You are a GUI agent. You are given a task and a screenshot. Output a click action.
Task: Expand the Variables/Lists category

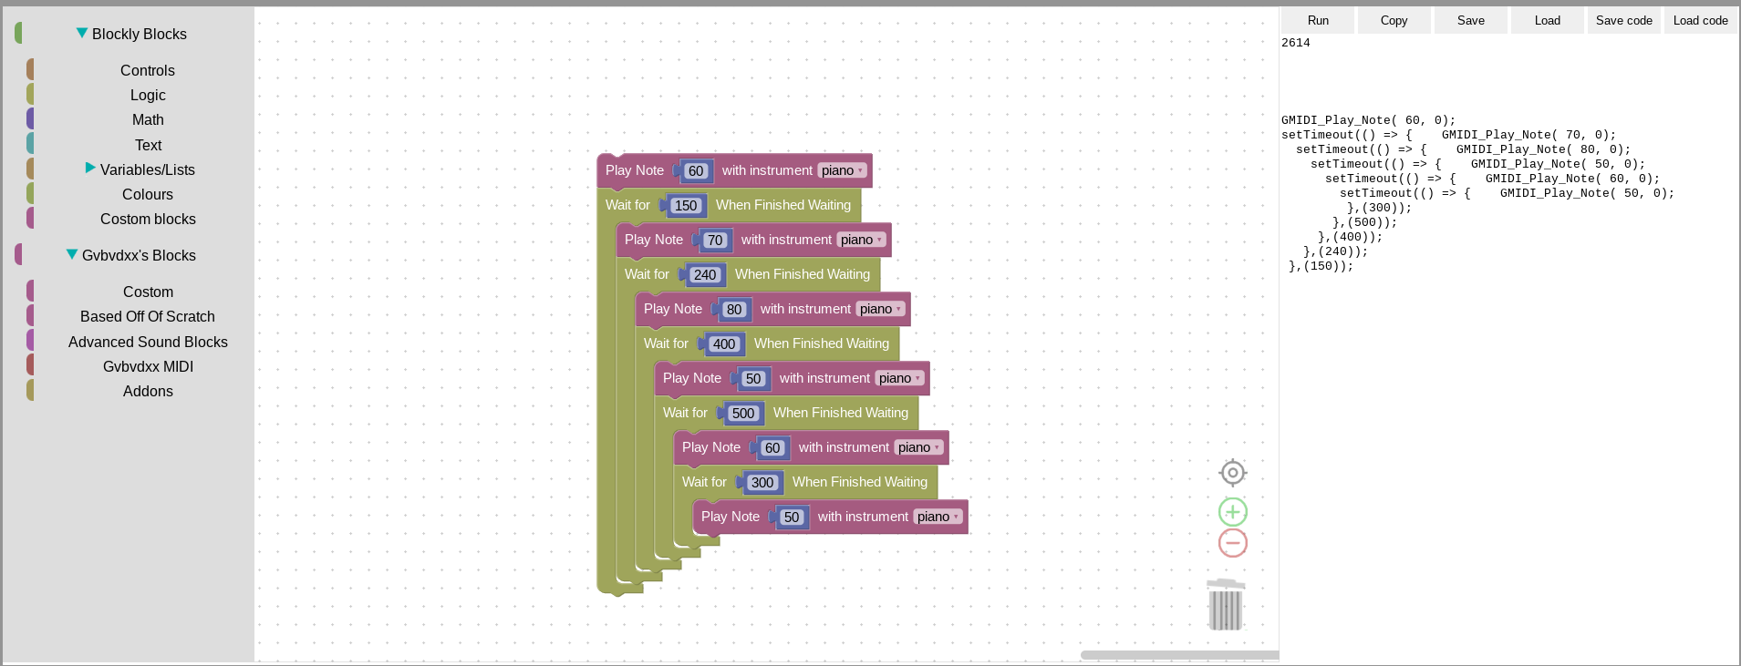(x=90, y=169)
